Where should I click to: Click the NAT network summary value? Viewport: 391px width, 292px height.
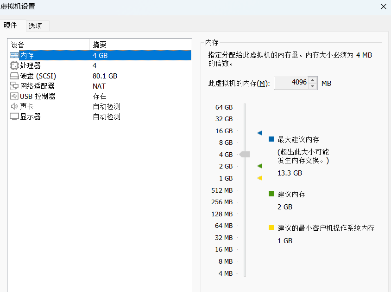tap(99, 86)
